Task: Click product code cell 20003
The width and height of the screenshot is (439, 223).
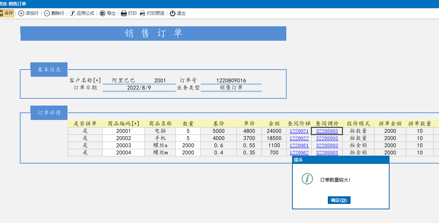Action: tap(123, 146)
